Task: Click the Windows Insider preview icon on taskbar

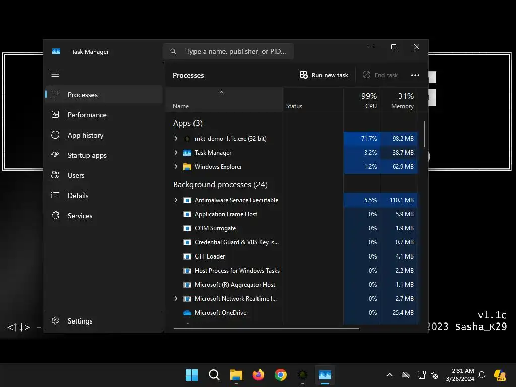Action: click(500, 375)
